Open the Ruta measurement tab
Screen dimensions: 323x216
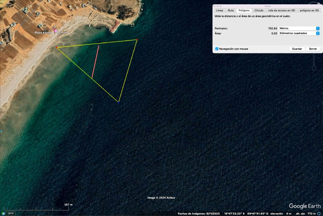[x=231, y=10]
